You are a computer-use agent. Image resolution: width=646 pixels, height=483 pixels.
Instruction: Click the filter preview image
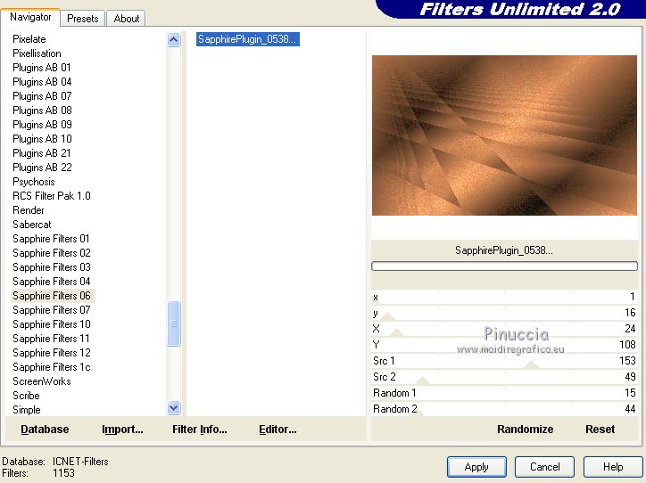click(x=504, y=135)
